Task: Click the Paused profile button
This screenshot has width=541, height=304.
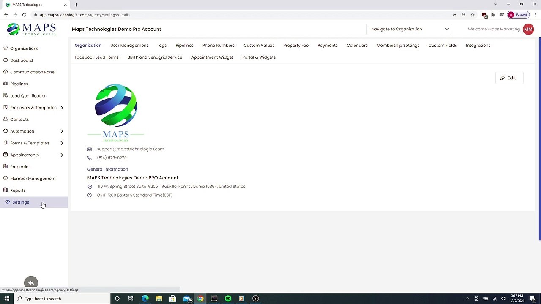Action: point(518,15)
